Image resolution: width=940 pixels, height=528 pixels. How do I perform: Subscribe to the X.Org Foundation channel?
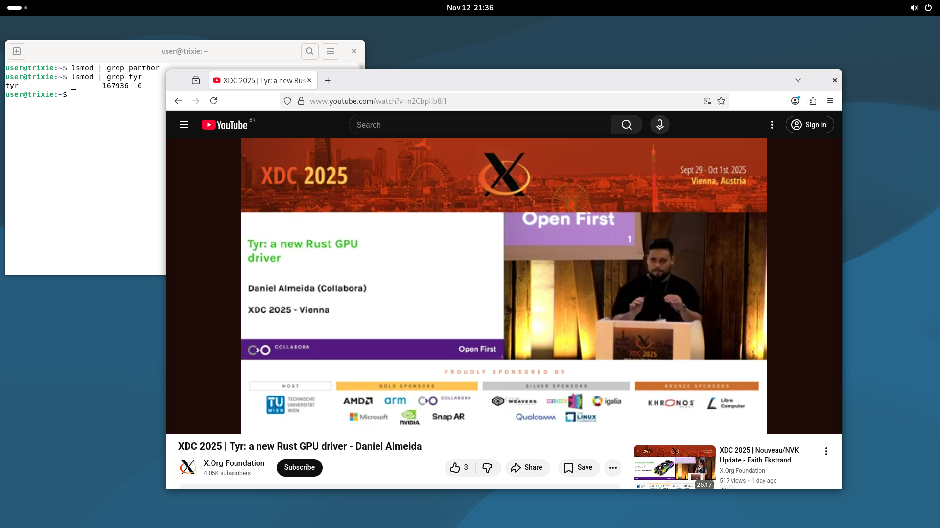tap(299, 467)
